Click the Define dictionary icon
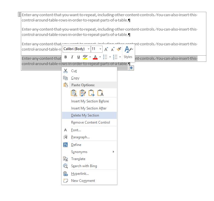 click(x=66, y=145)
